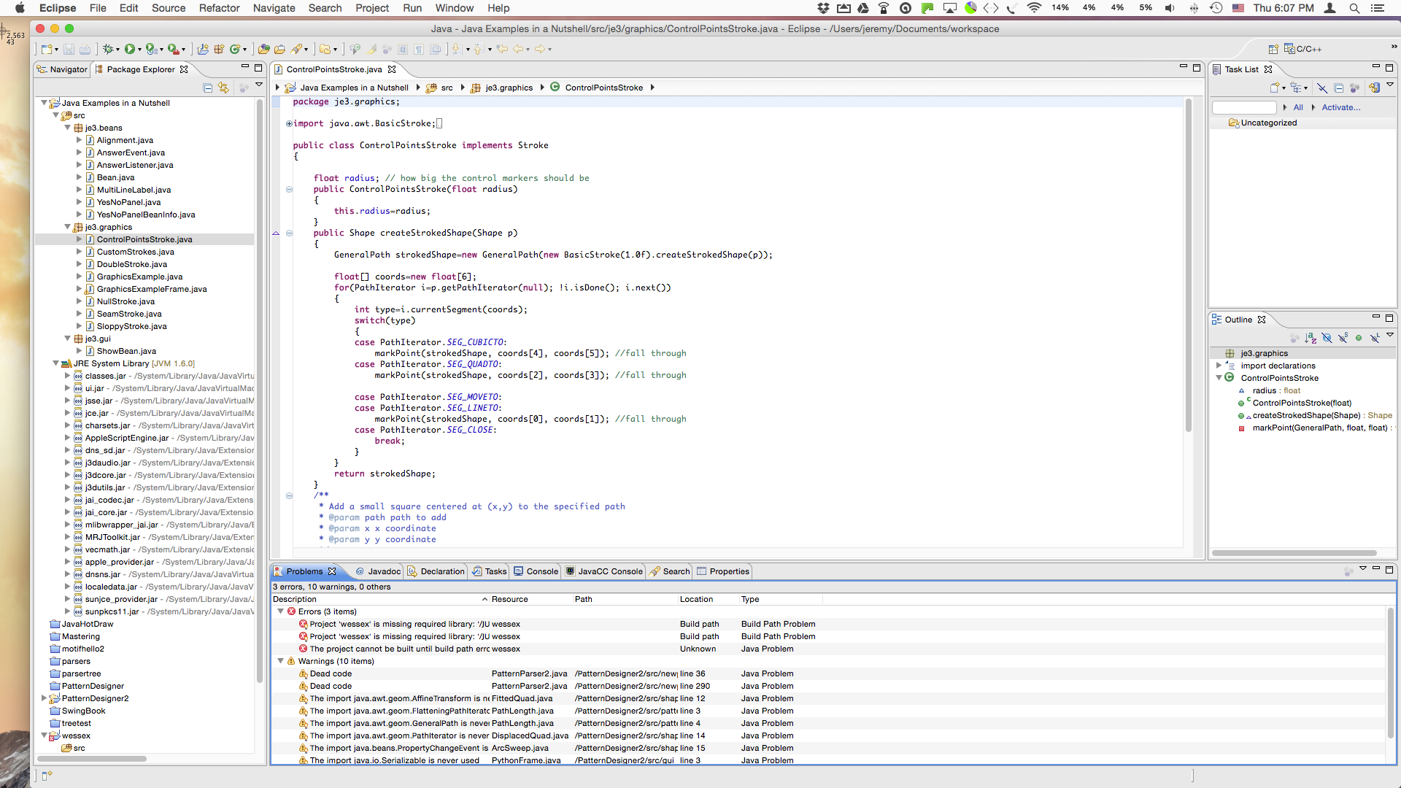Image resolution: width=1401 pixels, height=788 pixels.
Task: Click Collapse All in Package Explorer
Action: coord(208,88)
